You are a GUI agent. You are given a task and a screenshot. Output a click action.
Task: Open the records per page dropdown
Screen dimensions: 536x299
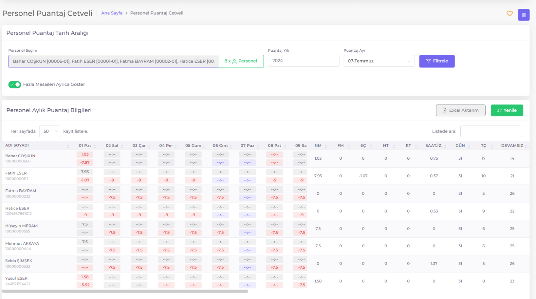(50, 131)
